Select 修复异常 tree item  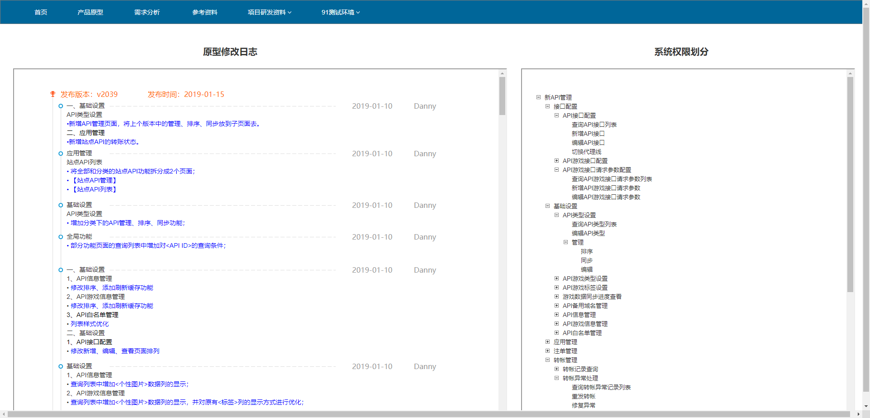point(584,405)
